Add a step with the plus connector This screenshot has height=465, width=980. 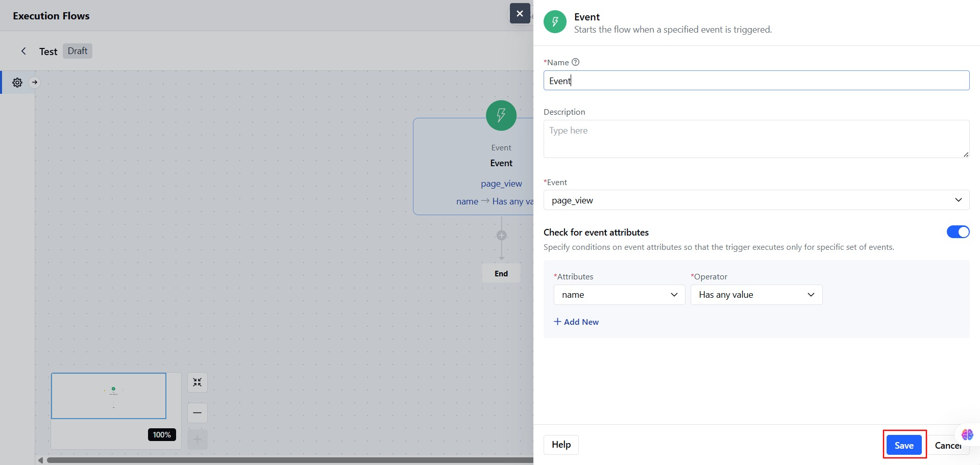coord(502,235)
